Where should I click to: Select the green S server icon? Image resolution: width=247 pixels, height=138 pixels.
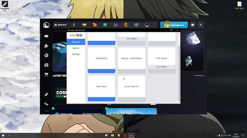(x=105, y=25)
